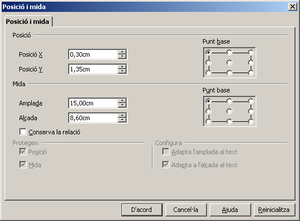Toggle the Protegeix Mida checkbox

click(23, 164)
